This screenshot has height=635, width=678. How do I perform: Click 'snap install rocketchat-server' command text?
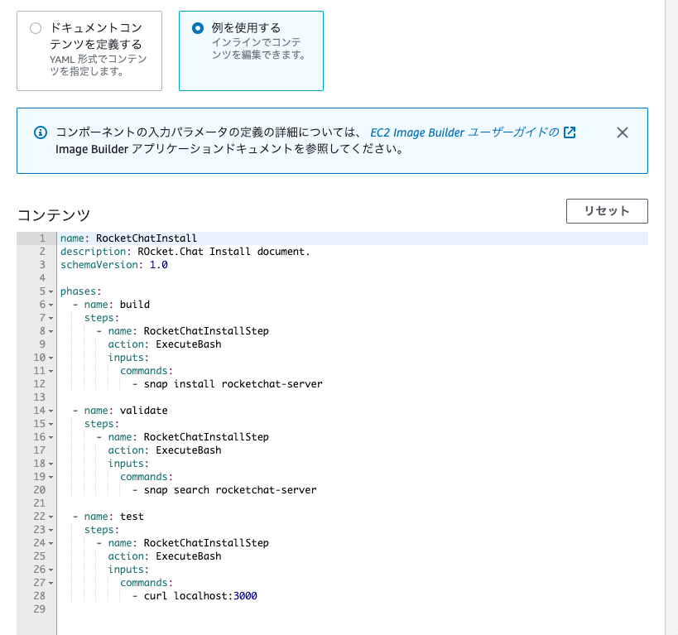point(233,384)
